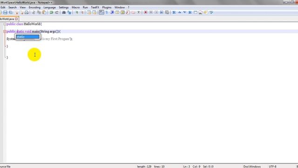Click the Save Recorded Macro icon
This screenshot has height=168, width=298.
pos(167,13)
